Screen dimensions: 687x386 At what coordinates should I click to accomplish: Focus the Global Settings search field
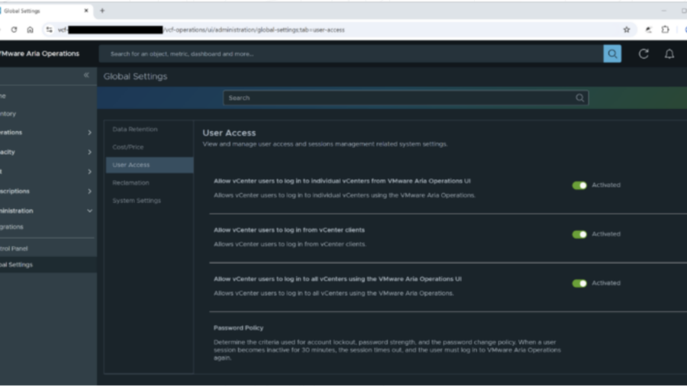point(405,98)
